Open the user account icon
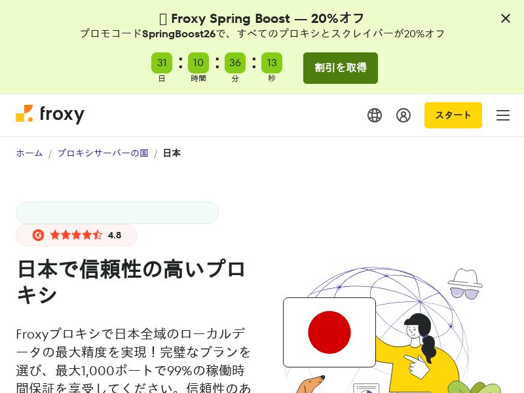 (403, 115)
